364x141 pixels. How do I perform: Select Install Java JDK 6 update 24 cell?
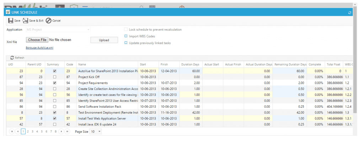107,124
